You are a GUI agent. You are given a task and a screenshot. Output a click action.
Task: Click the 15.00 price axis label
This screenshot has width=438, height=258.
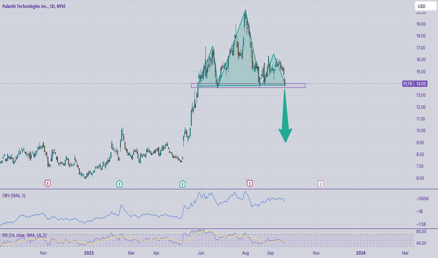coord(421,72)
